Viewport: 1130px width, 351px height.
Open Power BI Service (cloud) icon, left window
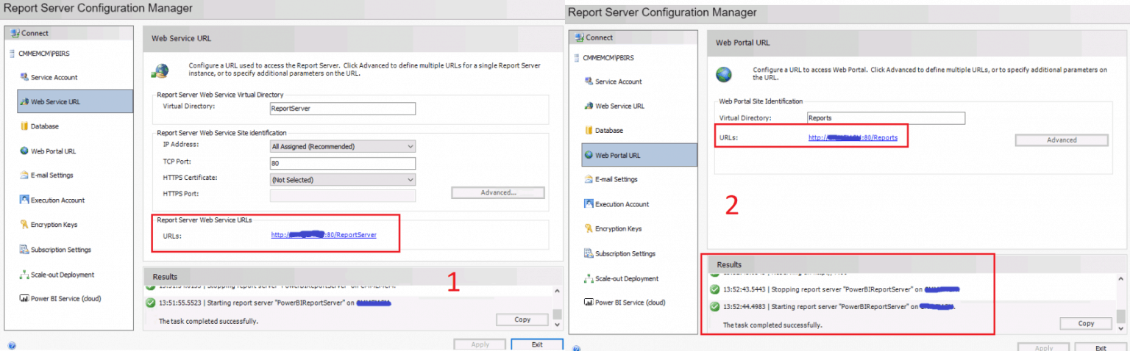24,299
